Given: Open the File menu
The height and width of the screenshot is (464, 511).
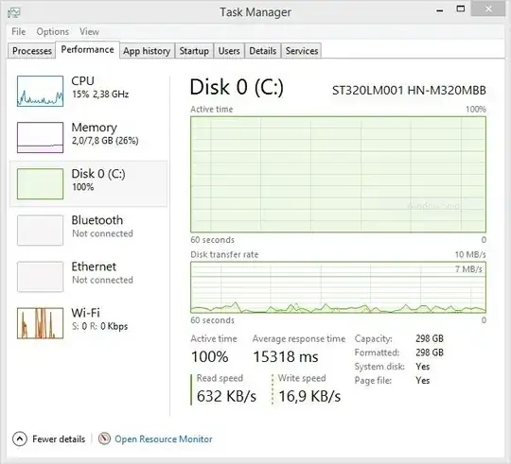Looking at the screenshot, I should [x=19, y=31].
